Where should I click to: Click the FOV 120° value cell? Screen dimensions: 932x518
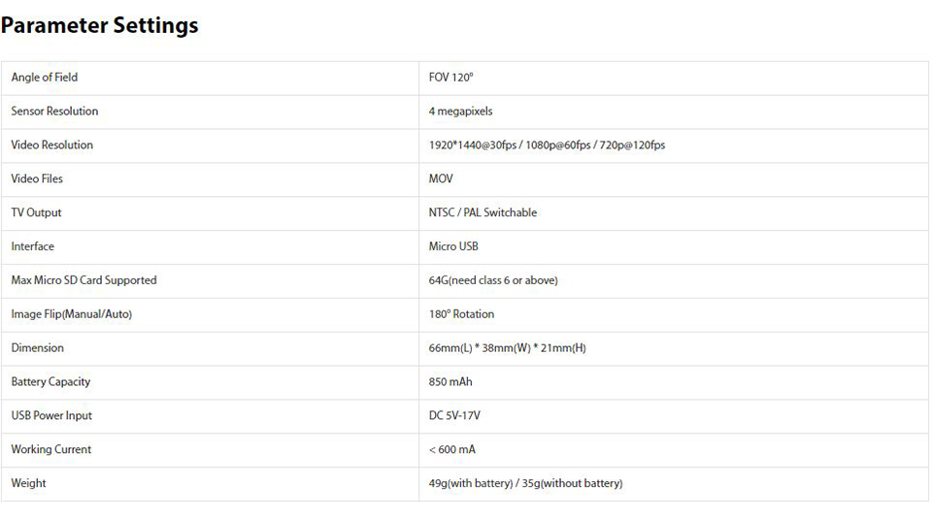pyautogui.click(x=451, y=78)
